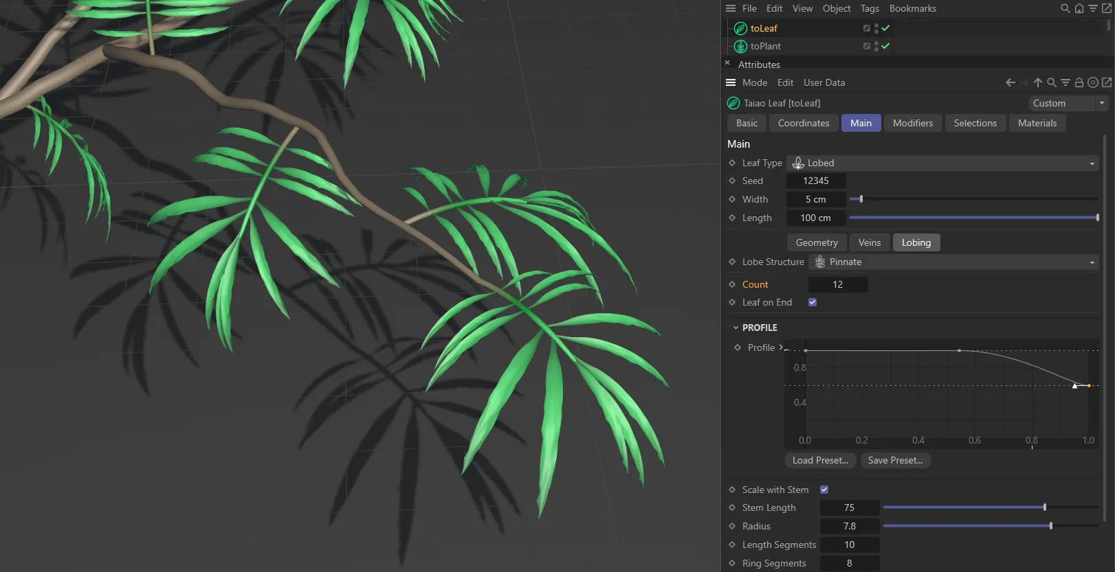This screenshot has width=1115, height=572.
Task: Click the home icon in Object Manager
Action: click(x=1079, y=8)
